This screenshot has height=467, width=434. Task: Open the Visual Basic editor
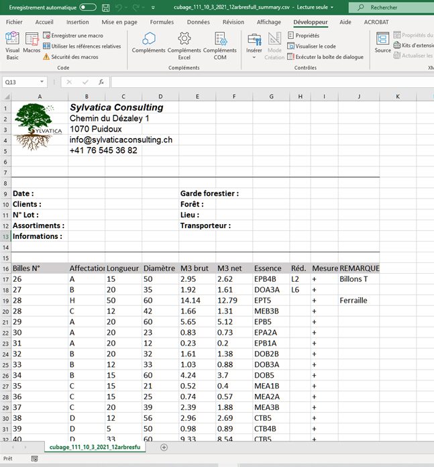(x=12, y=46)
